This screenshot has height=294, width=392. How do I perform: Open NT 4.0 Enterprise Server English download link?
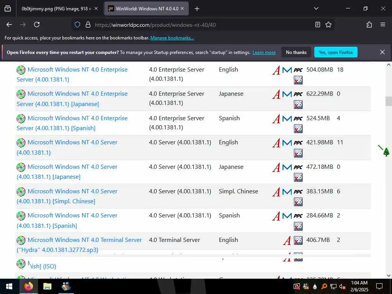coord(72,75)
